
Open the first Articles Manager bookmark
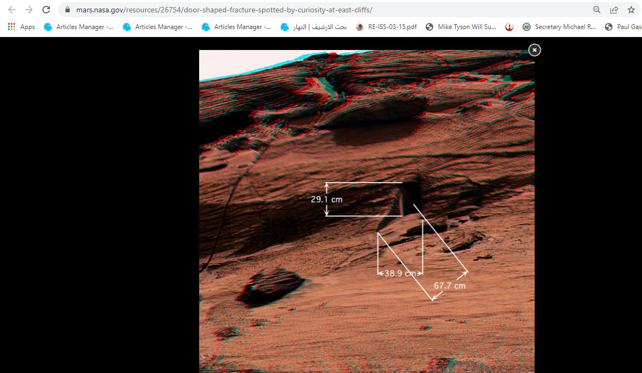tap(78, 27)
